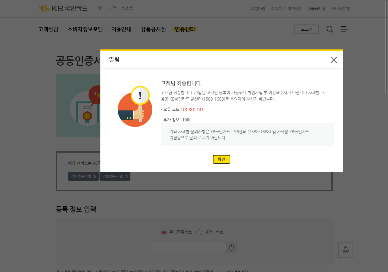
Task: Click the 가상키보드 안내 button
Action: (237, 270)
